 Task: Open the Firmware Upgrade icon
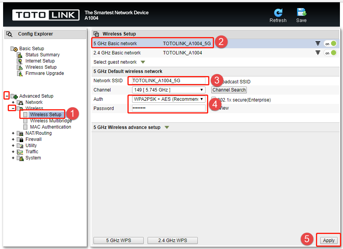coord(20,73)
